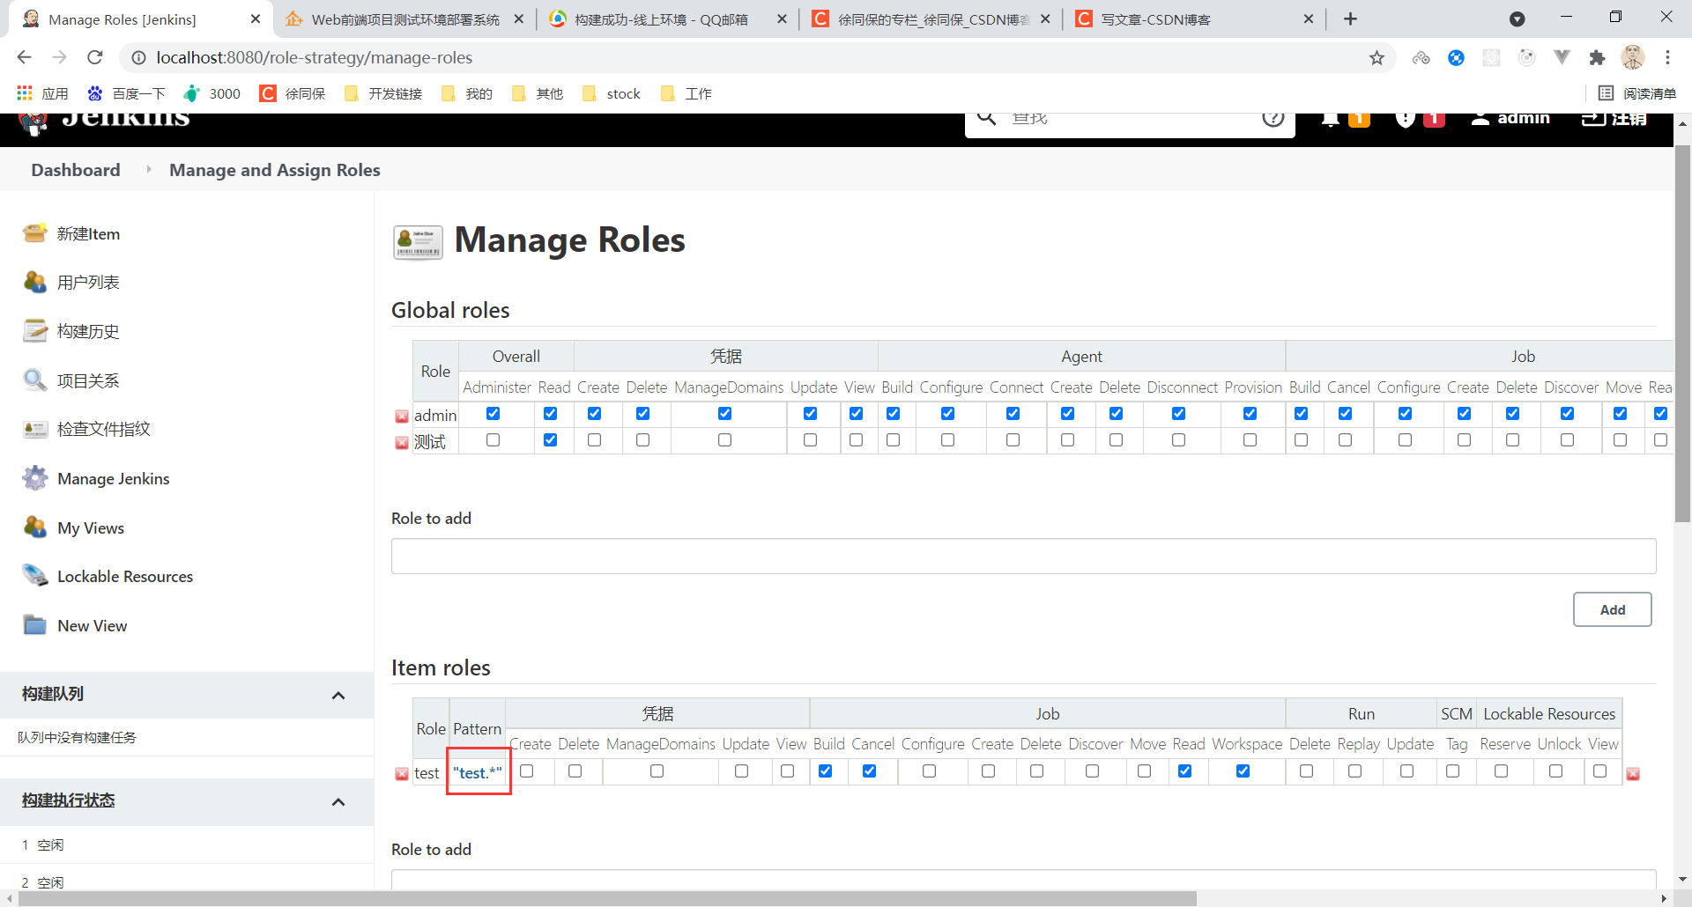Collapse the 构建执行状态 panel
The width and height of the screenshot is (1692, 907).
338,801
